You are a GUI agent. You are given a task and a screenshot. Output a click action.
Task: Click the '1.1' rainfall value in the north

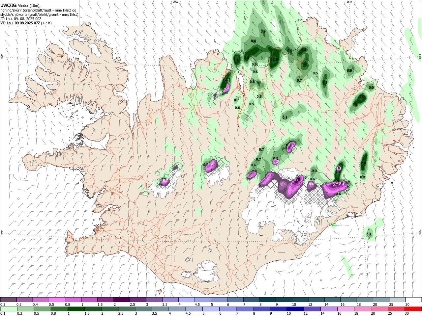point(258,83)
